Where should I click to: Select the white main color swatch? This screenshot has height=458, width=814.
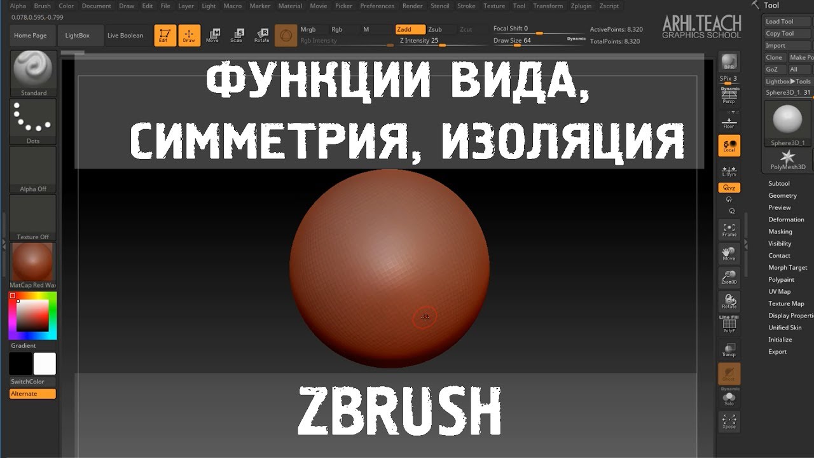tap(45, 364)
